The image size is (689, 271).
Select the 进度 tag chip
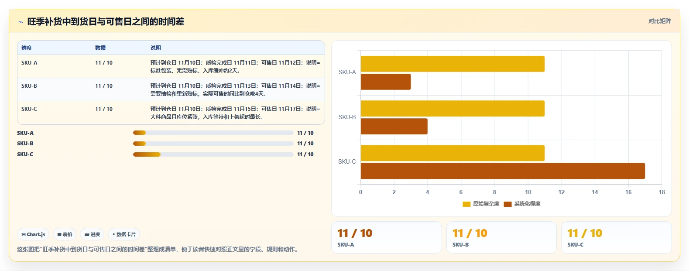pyautogui.click(x=92, y=234)
